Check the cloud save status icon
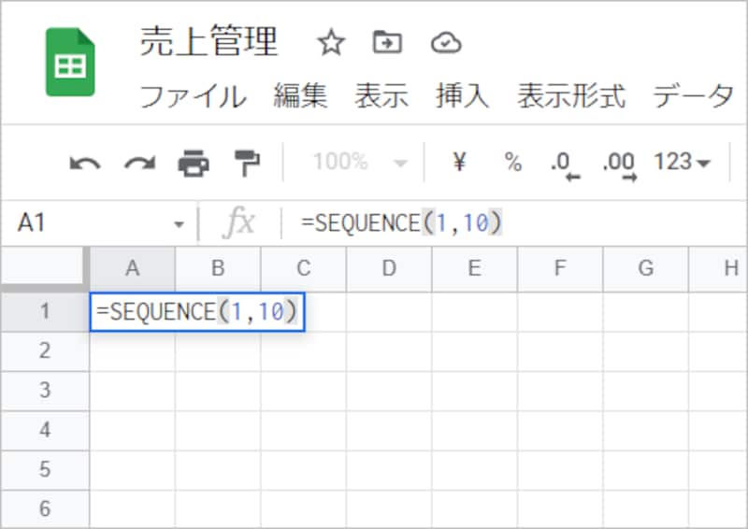 446,43
